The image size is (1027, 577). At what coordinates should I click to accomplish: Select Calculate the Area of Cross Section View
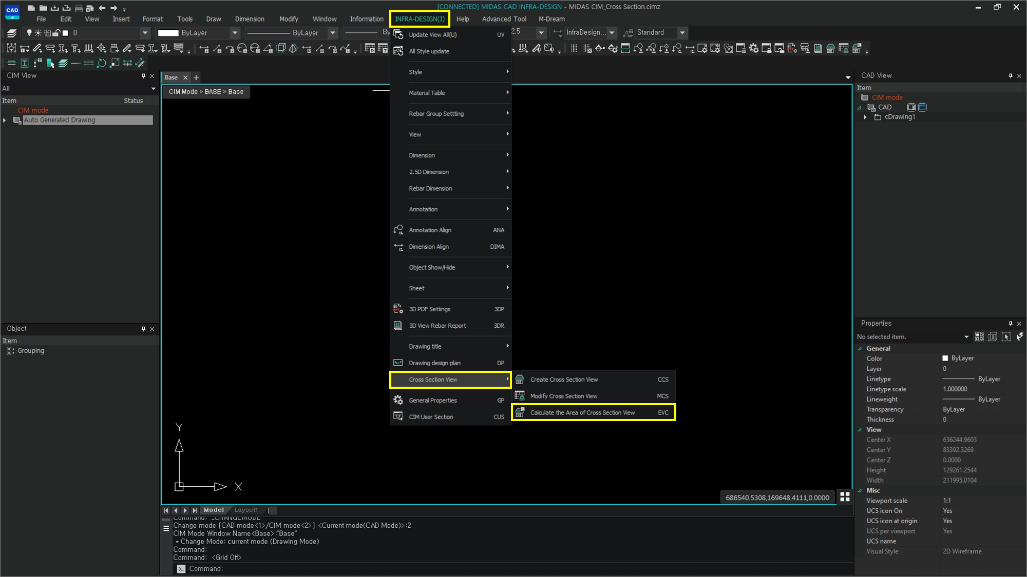[x=594, y=412]
